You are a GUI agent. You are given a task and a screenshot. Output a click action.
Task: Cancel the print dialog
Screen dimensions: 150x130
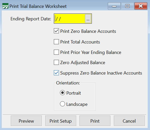129,121
